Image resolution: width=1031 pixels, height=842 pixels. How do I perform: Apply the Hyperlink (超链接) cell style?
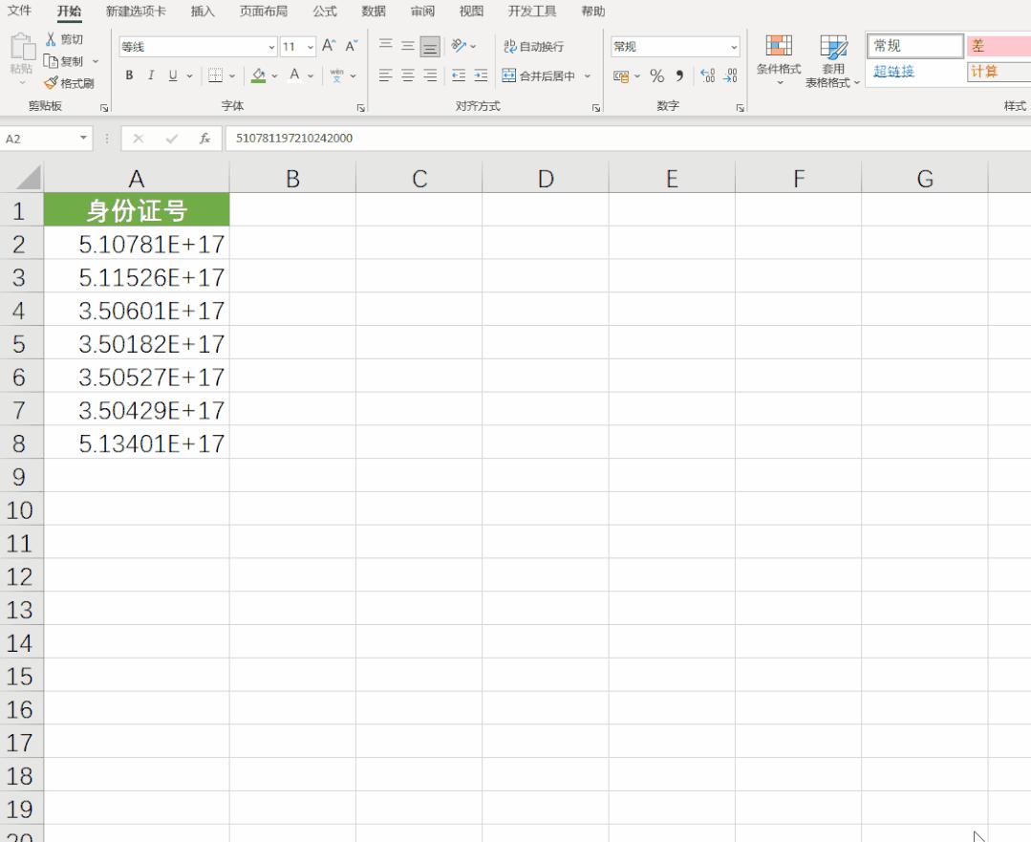coord(915,71)
